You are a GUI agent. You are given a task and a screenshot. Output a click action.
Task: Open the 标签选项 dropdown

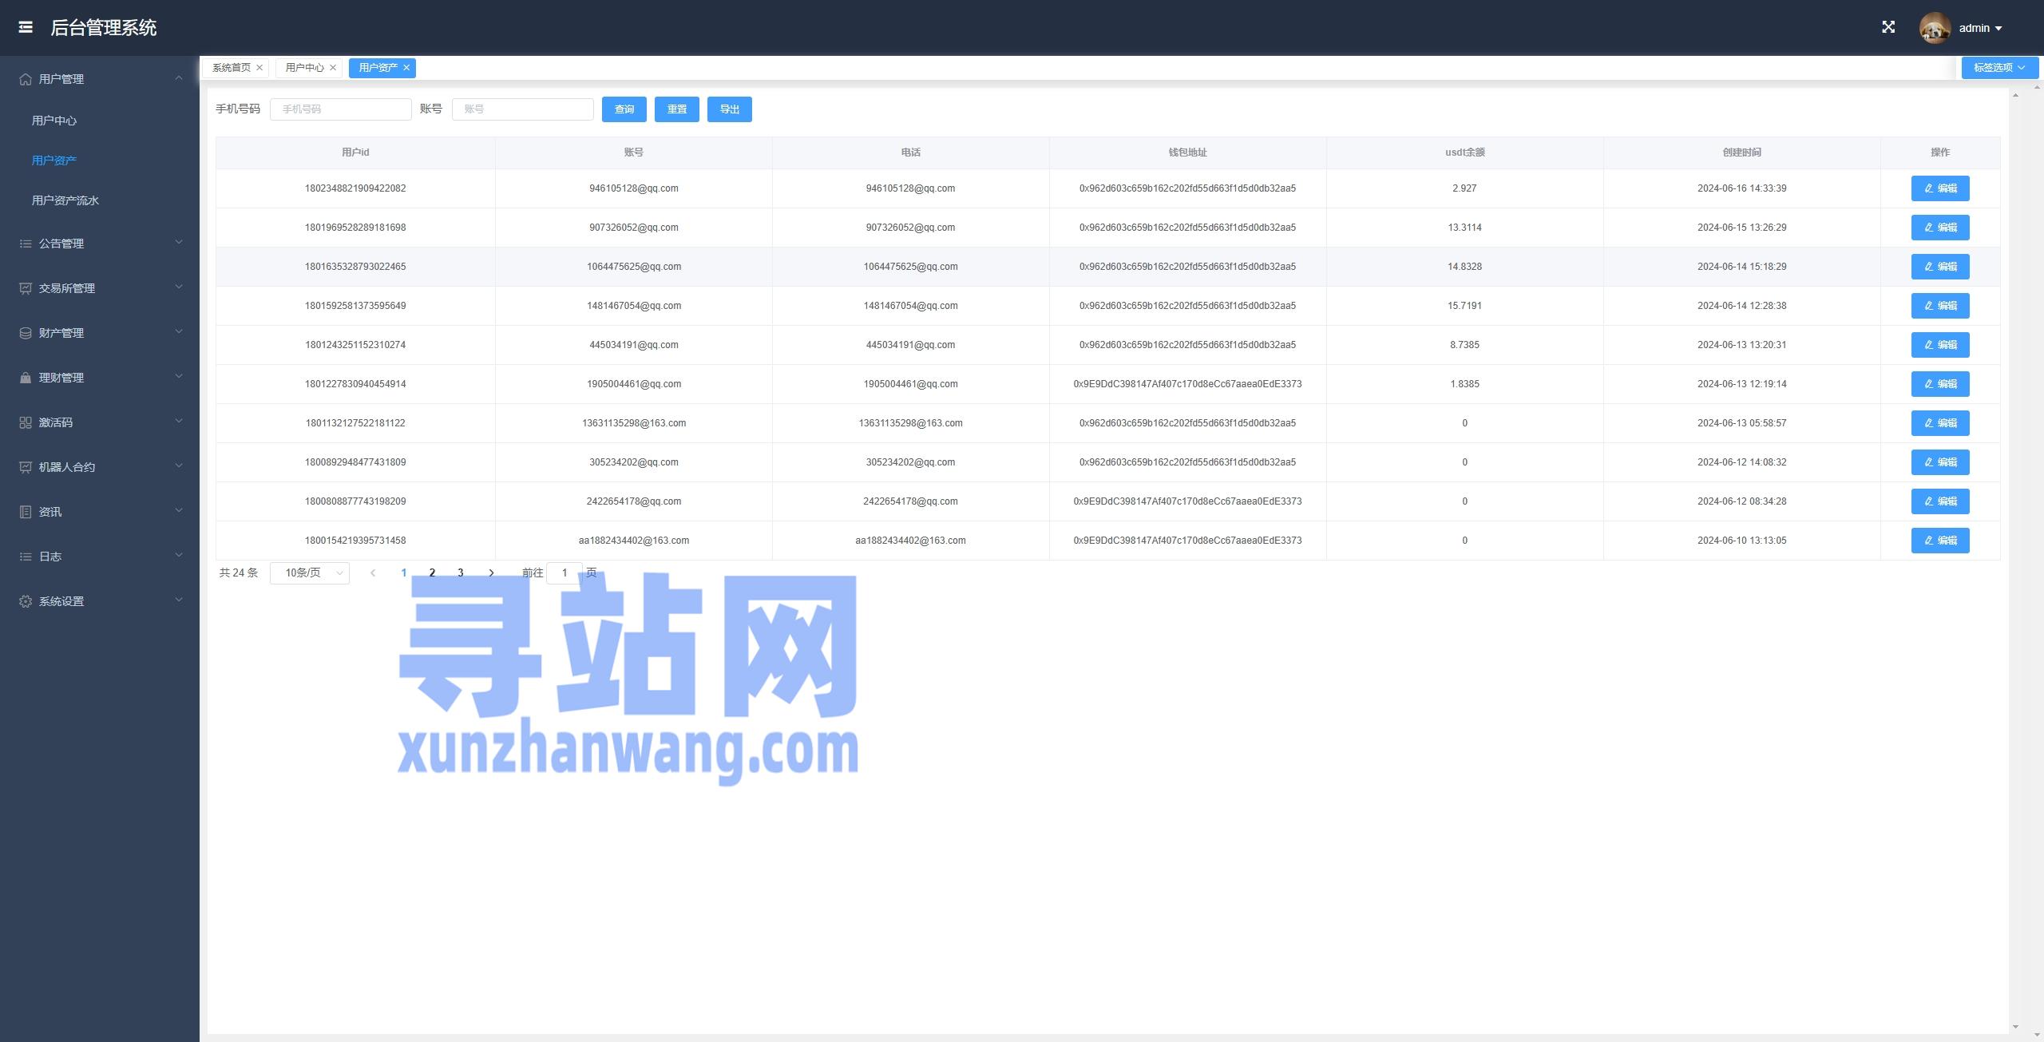tap(1999, 68)
